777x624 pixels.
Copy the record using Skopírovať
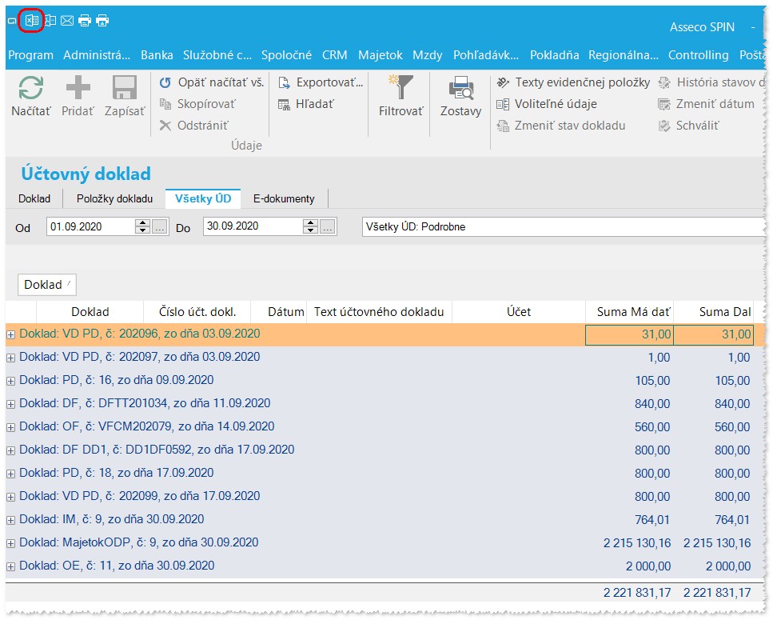[197, 104]
